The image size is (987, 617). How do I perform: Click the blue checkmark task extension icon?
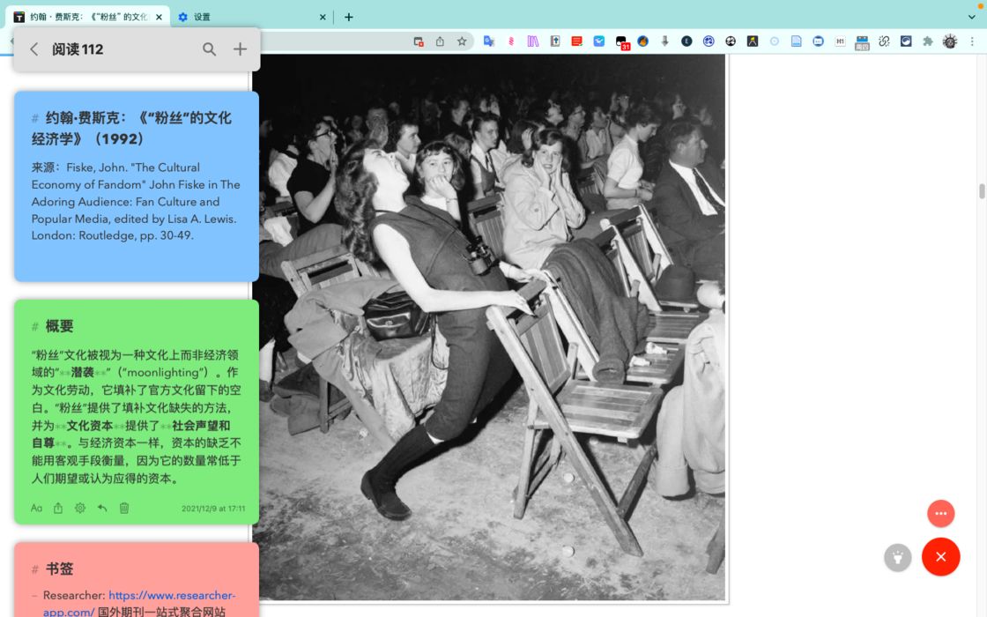598,41
